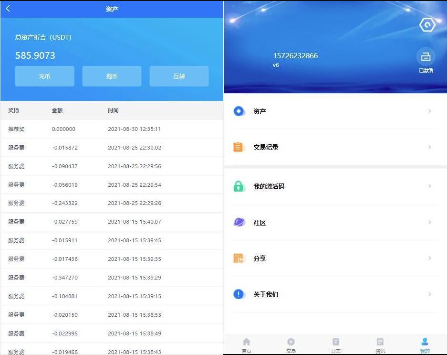Click the purple planet 社区 icon
Screen dimensions: 447x355
(239, 222)
